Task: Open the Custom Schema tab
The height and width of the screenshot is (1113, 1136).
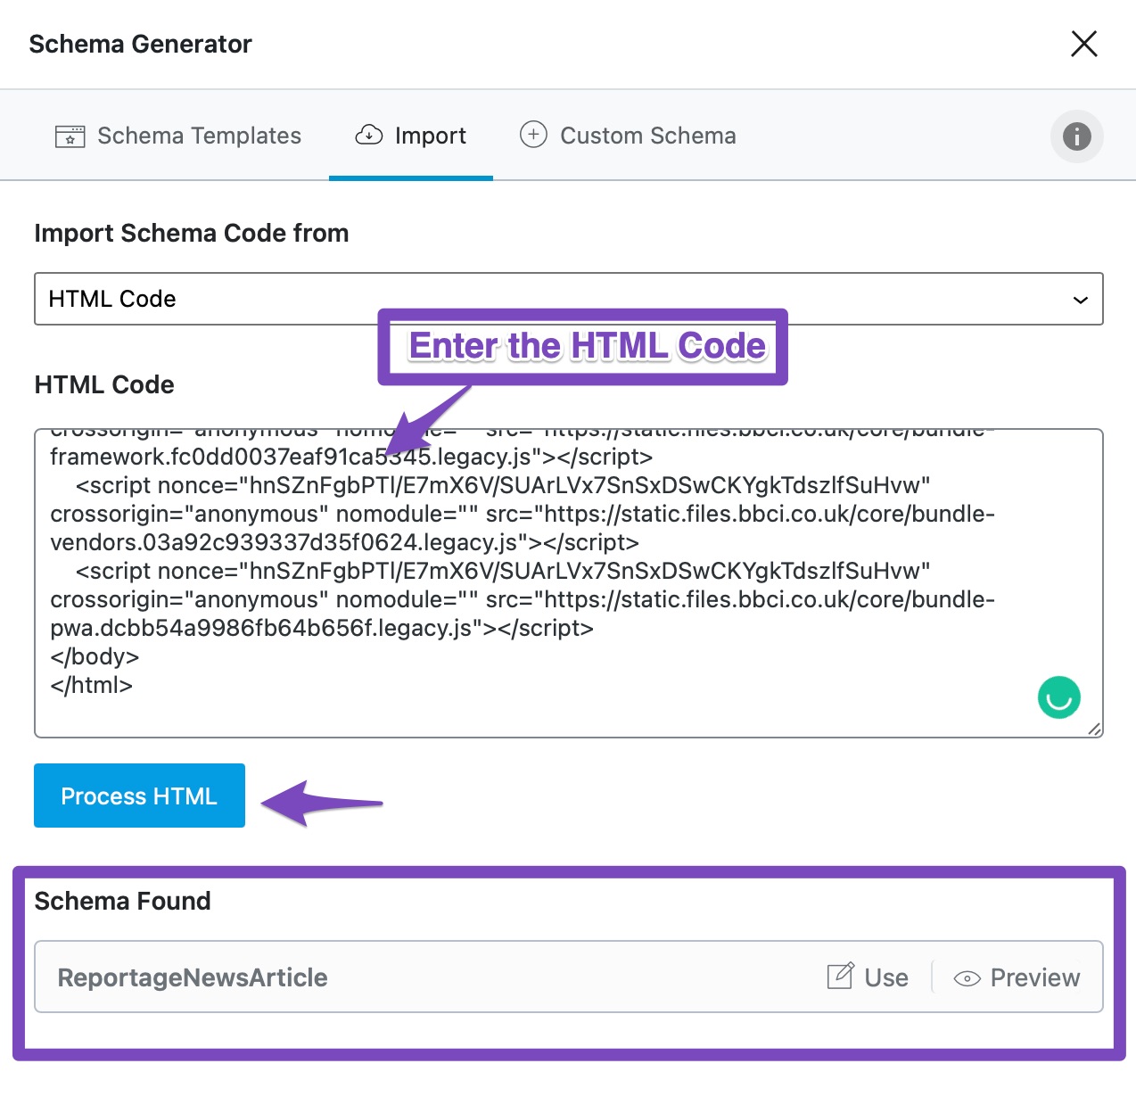Action: click(628, 136)
